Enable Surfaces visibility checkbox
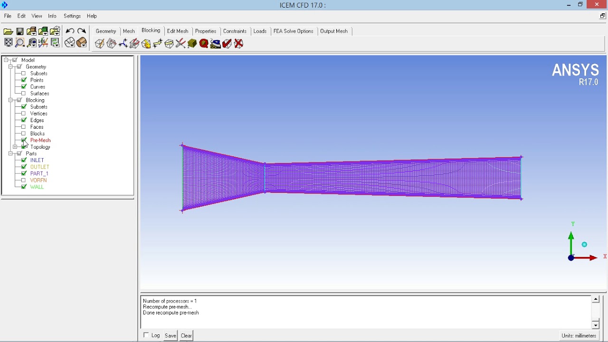Viewport: 608px width, 342px height. (x=24, y=94)
